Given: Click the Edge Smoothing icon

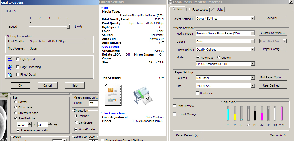Looking at the screenshot, I should pyautogui.click(x=10, y=67).
